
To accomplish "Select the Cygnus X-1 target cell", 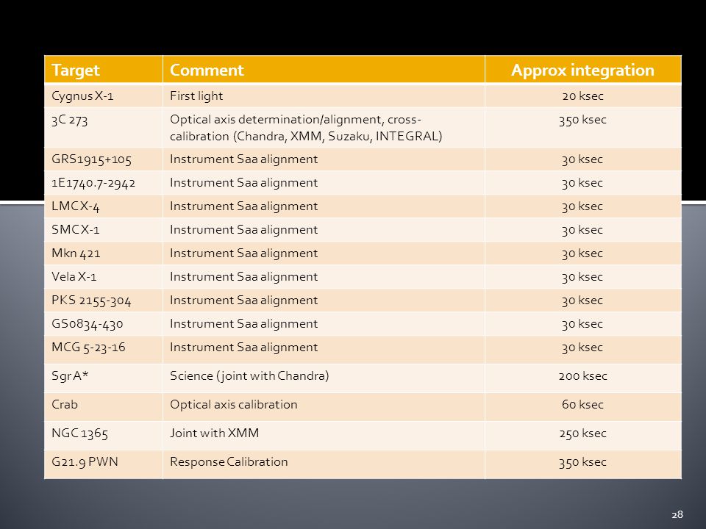I will [104, 96].
